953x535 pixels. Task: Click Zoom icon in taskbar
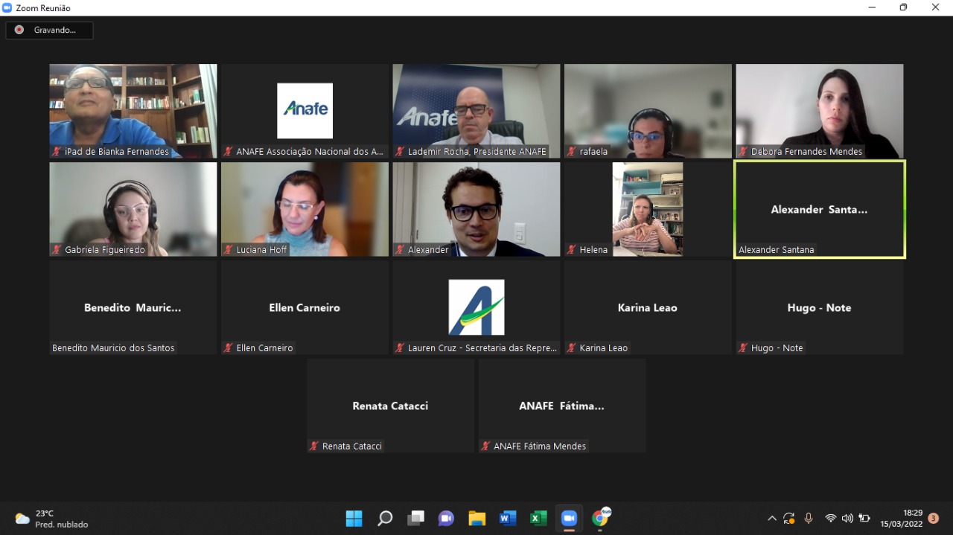(570, 519)
